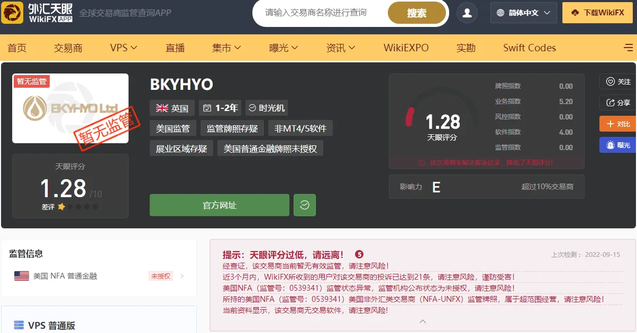This screenshot has width=637, height=333.
Task: Click the red number 5 alert badge
Action: point(359,254)
